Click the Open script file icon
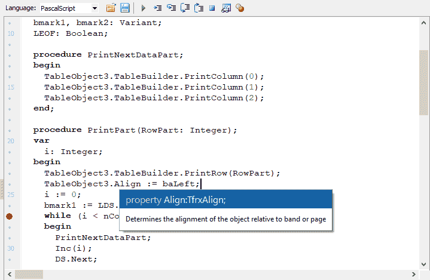The height and width of the screenshot is (280, 430). (x=111, y=8)
